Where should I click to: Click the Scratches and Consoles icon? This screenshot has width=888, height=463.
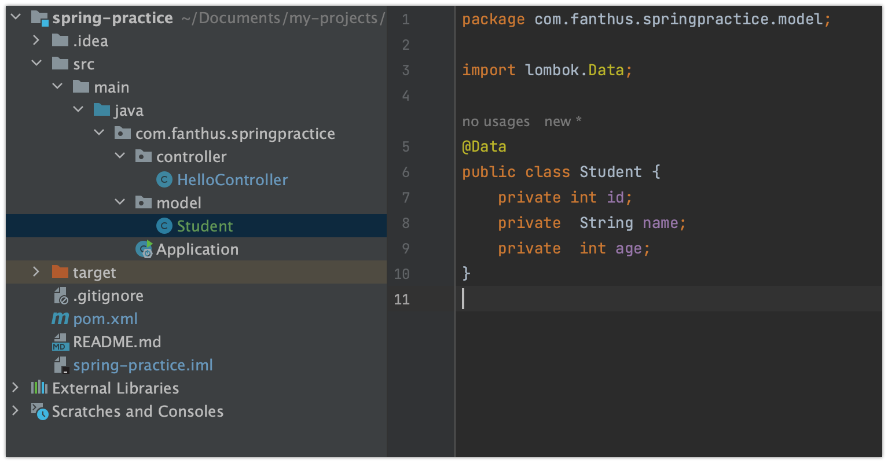(x=39, y=411)
